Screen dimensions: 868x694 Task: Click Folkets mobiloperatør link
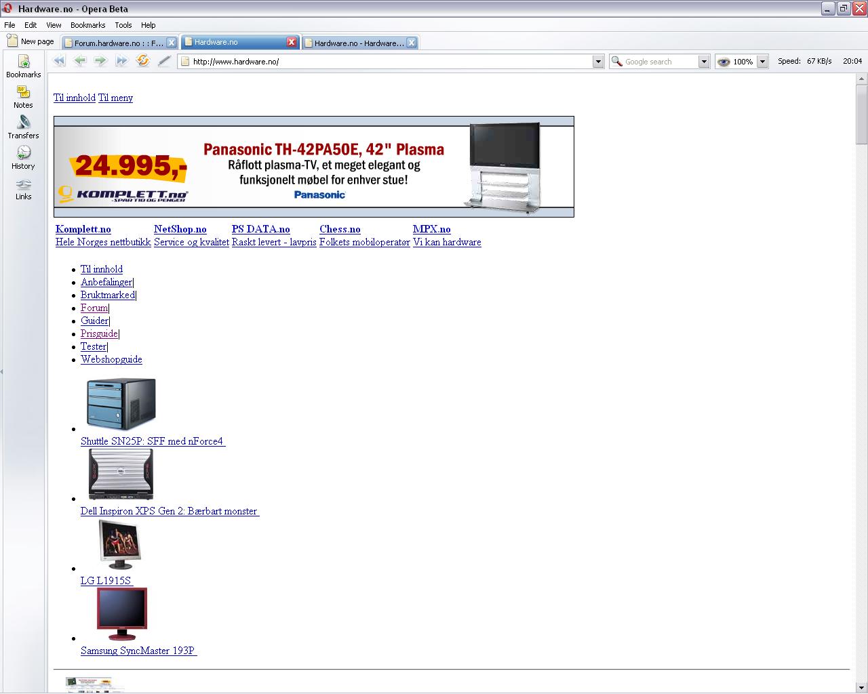365,242
